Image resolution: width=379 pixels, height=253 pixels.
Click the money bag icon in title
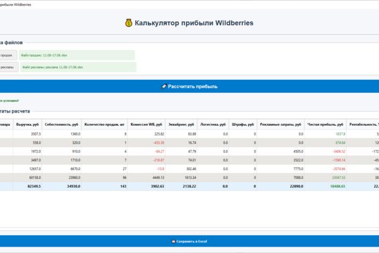tap(129, 23)
